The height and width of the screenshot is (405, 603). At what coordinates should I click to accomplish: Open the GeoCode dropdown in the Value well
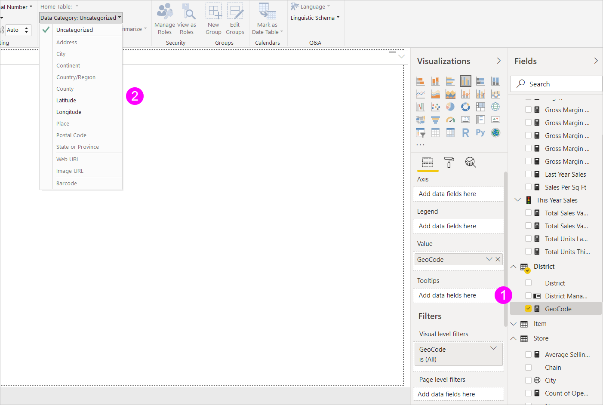[x=489, y=259]
